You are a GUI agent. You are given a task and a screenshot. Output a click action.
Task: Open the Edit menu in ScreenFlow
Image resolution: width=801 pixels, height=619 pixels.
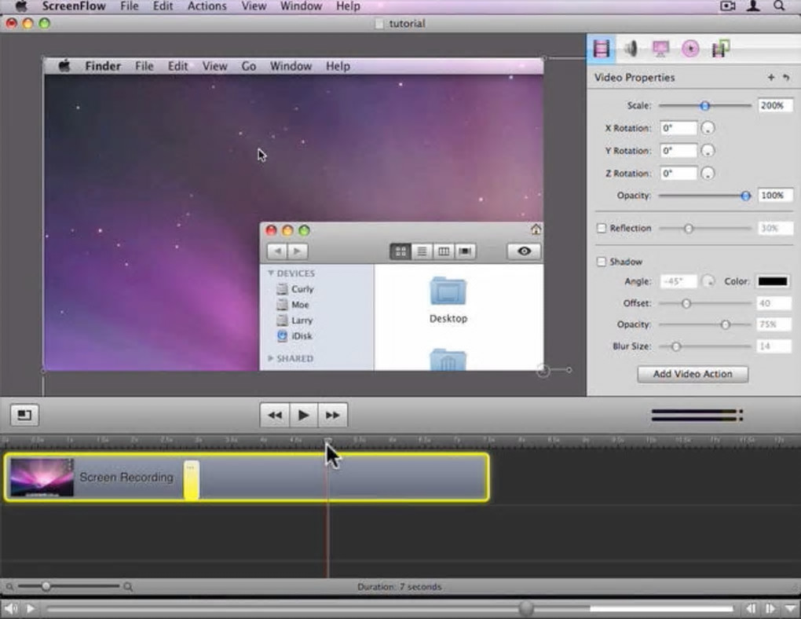point(163,6)
